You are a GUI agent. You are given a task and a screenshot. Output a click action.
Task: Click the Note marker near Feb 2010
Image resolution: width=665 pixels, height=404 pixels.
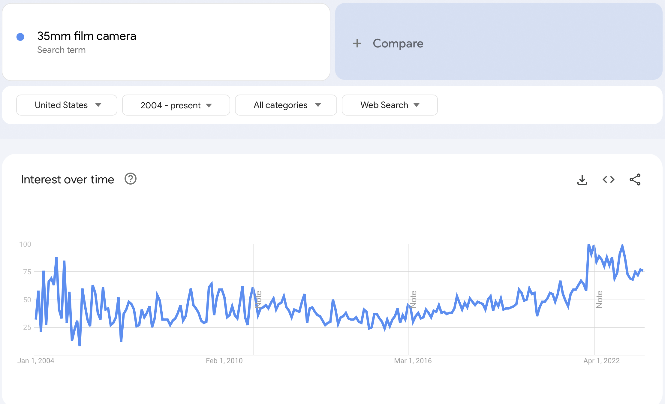click(259, 299)
